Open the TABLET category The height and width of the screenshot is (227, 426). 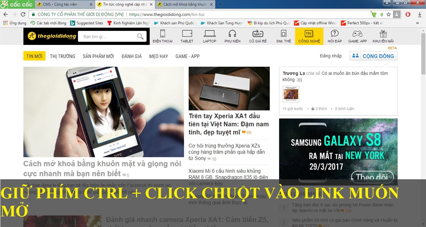coord(187,36)
